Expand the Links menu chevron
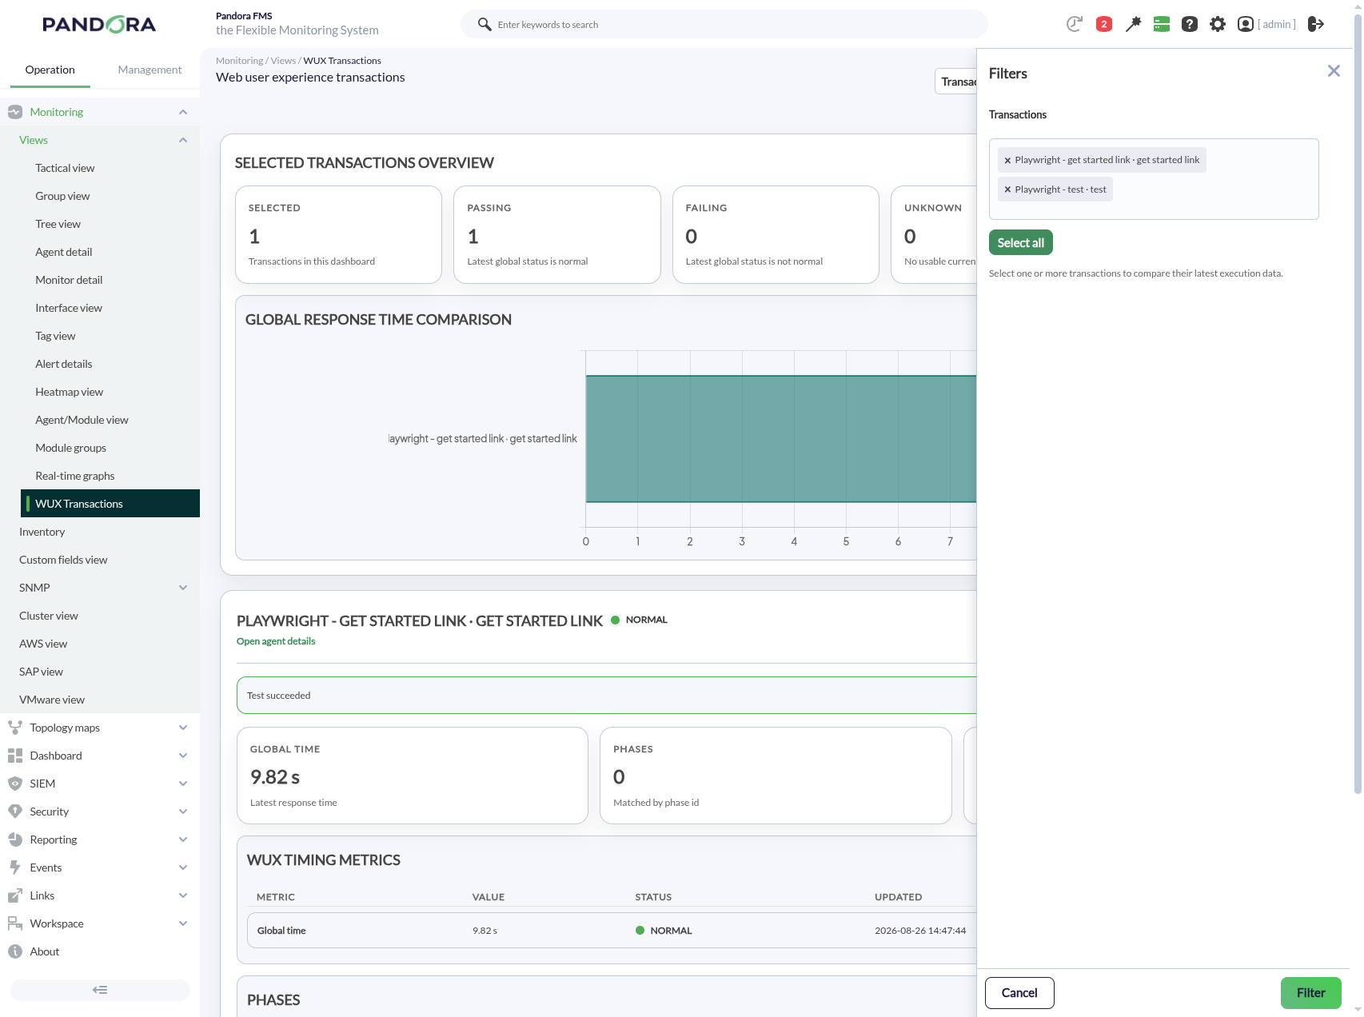Image resolution: width=1364 pixels, height=1017 pixels. point(183,895)
